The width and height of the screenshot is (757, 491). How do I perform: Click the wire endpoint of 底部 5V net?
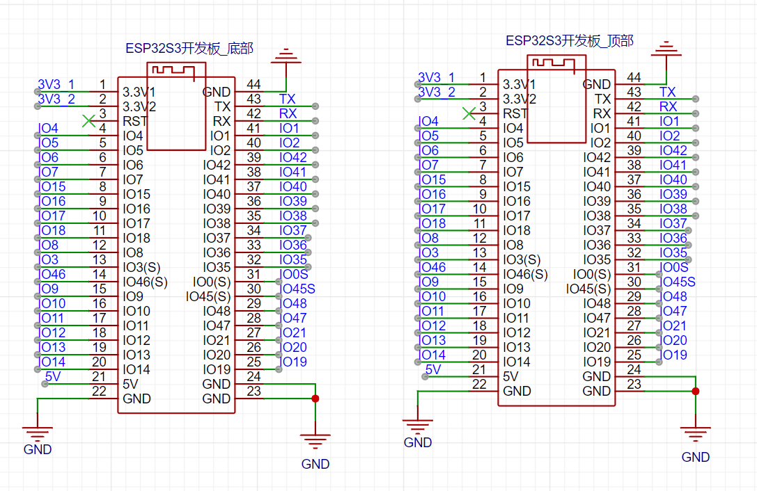click(45, 384)
